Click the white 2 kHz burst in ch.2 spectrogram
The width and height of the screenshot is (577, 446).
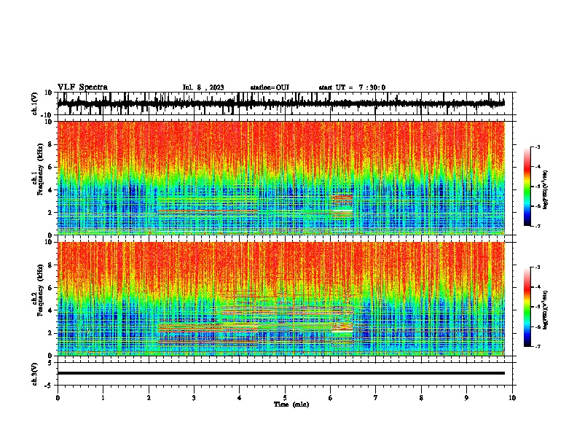pyautogui.click(x=342, y=331)
